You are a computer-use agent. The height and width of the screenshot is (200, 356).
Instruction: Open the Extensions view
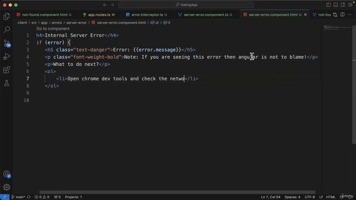[7, 69]
